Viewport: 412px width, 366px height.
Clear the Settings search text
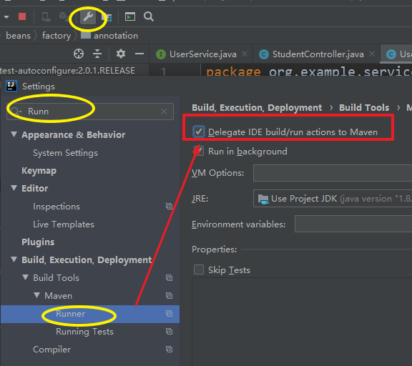pos(164,112)
